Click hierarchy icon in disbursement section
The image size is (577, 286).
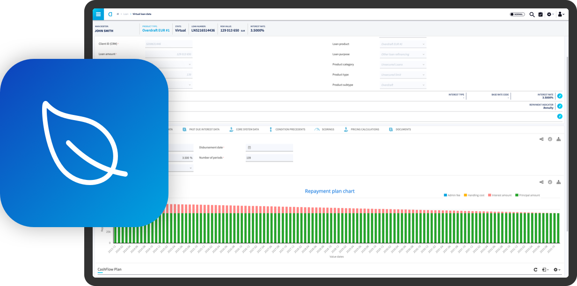coord(559,139)
